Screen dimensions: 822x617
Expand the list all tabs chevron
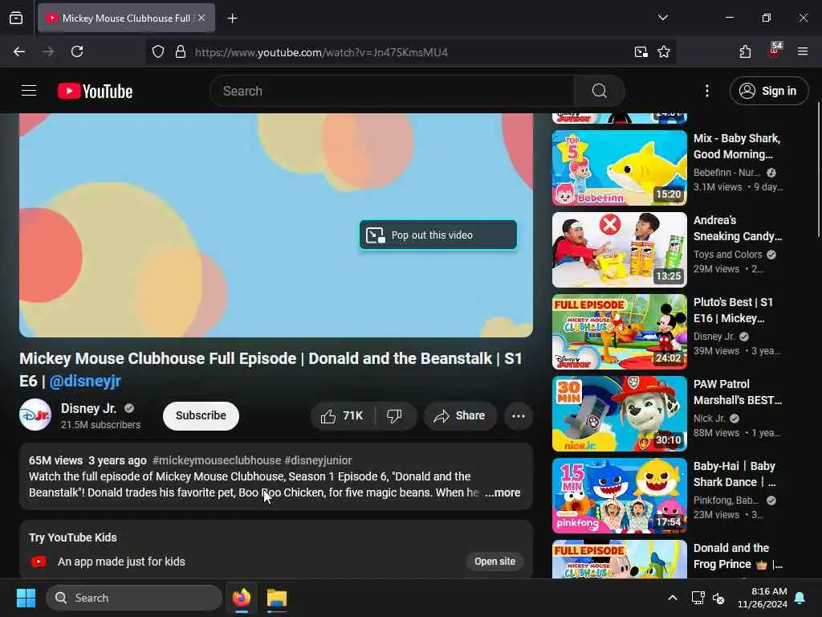point(662,18)
